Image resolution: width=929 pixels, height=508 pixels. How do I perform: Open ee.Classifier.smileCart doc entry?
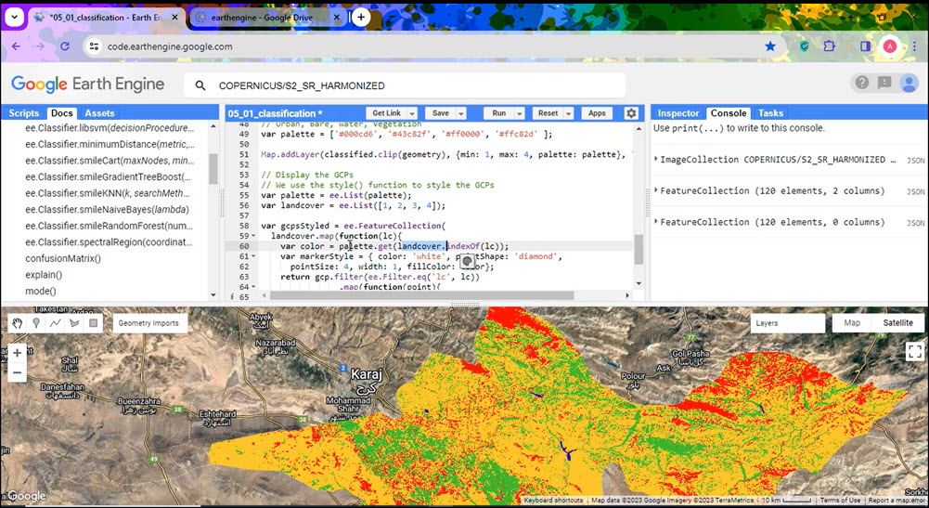click(x=110, y=161)
